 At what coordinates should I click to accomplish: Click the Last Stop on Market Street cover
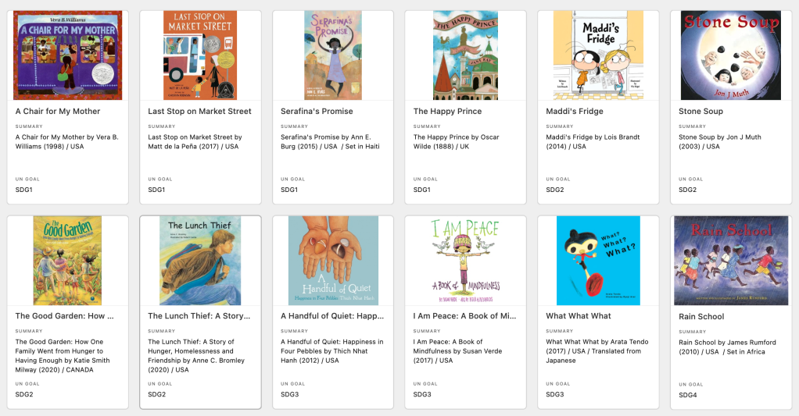(x=200, y=55)
